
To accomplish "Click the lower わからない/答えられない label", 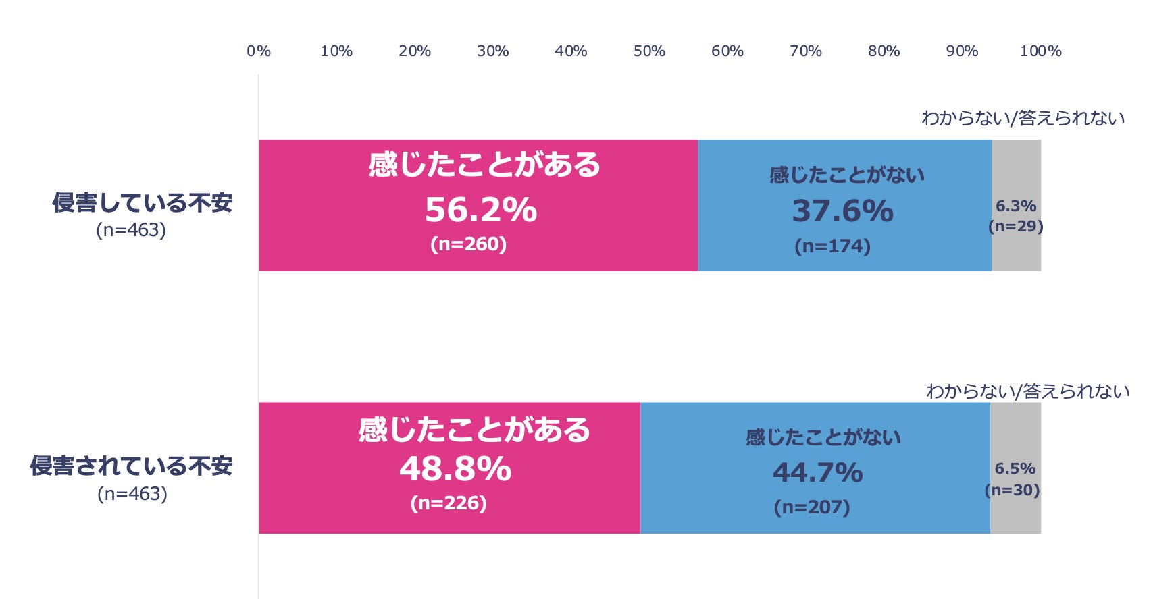I will coord(1027,391).
